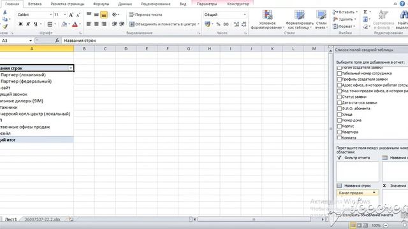Image resolution: width=408 pixels, height=229 pixels.
Task: Open the 'Названия строк' filter dropdown in A3
Action: (x=71, y=68)
